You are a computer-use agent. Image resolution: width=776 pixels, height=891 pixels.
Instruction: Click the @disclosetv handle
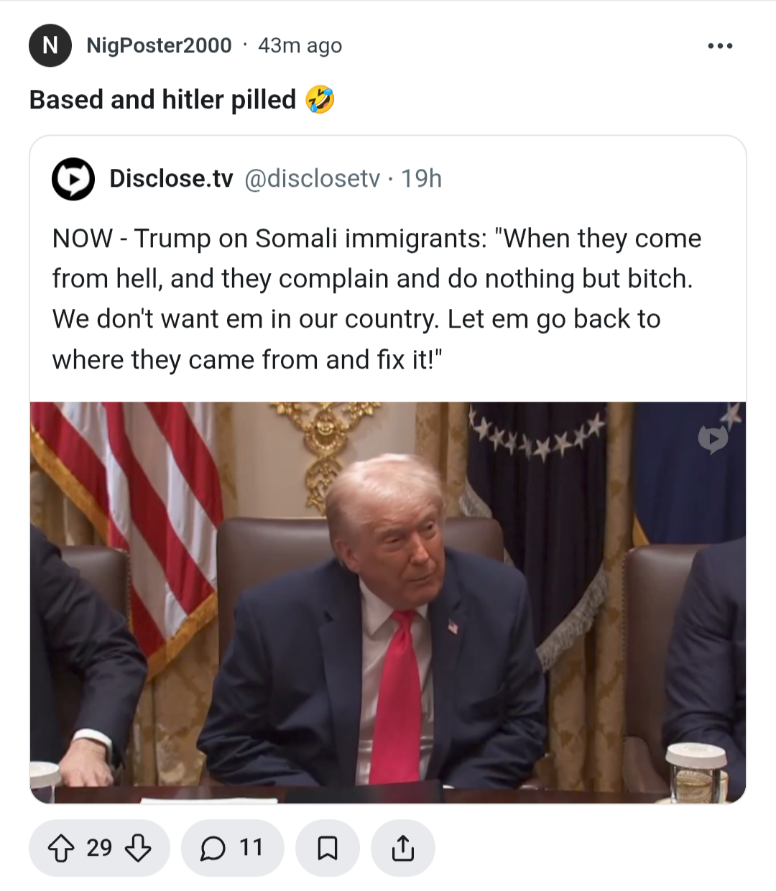[x=312, y=178]
